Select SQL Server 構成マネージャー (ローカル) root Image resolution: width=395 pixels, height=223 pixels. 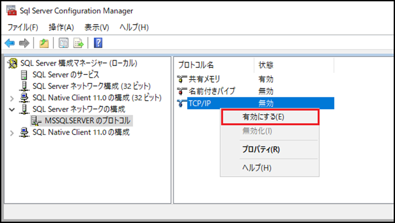[79, 63]
